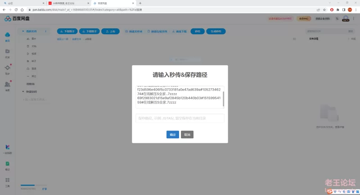360x195 pixels.
Task: Bookmark the page with star icon
Action: pos(324,9)
